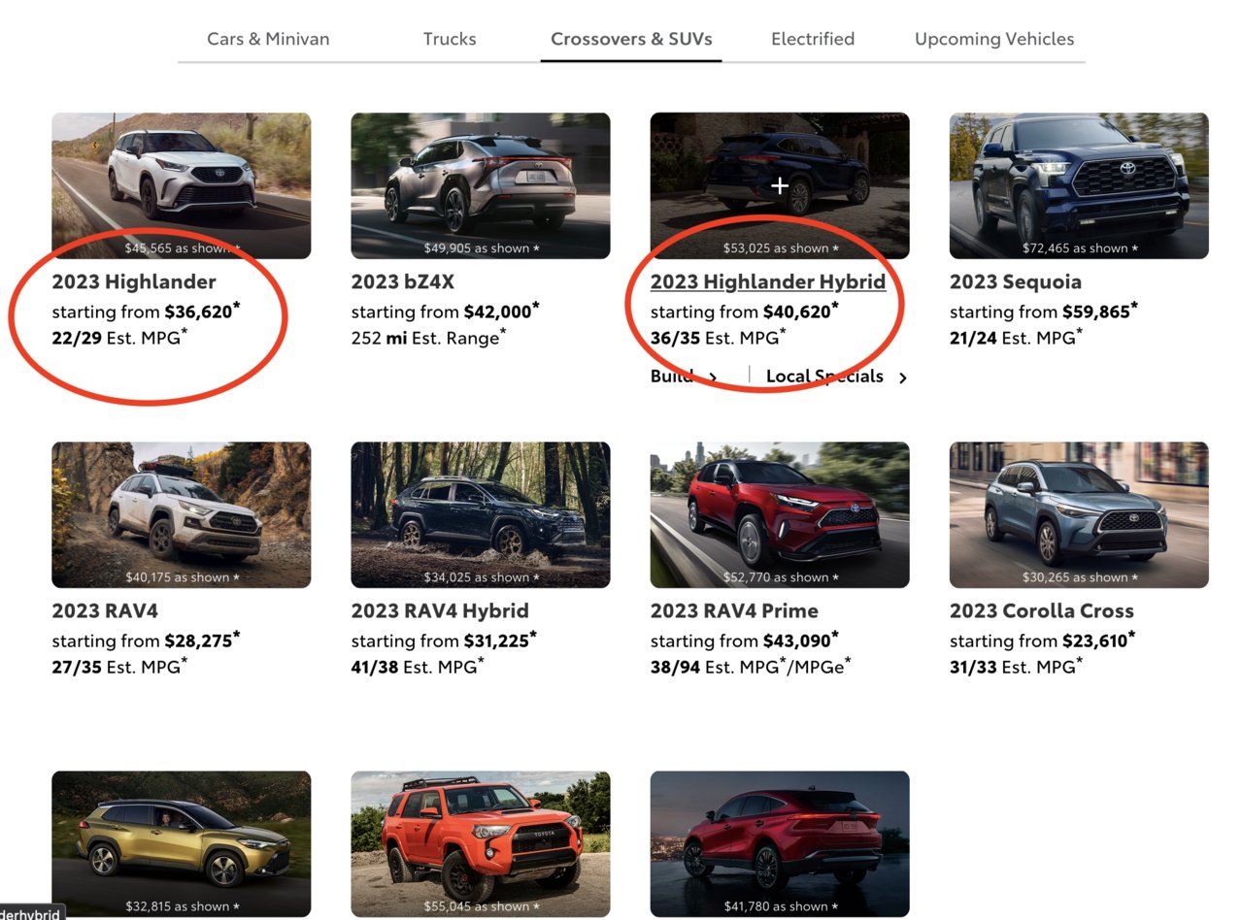Screen dimensions: 1242x920
Task: Select the Crossovers & SUVs tab
Action: click(x=631, y=39)
